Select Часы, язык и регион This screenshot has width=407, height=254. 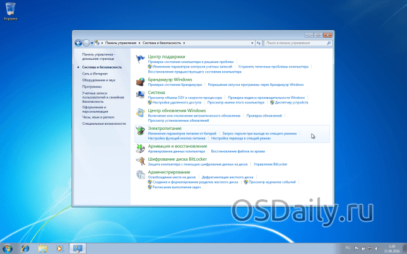click(98, 117)
